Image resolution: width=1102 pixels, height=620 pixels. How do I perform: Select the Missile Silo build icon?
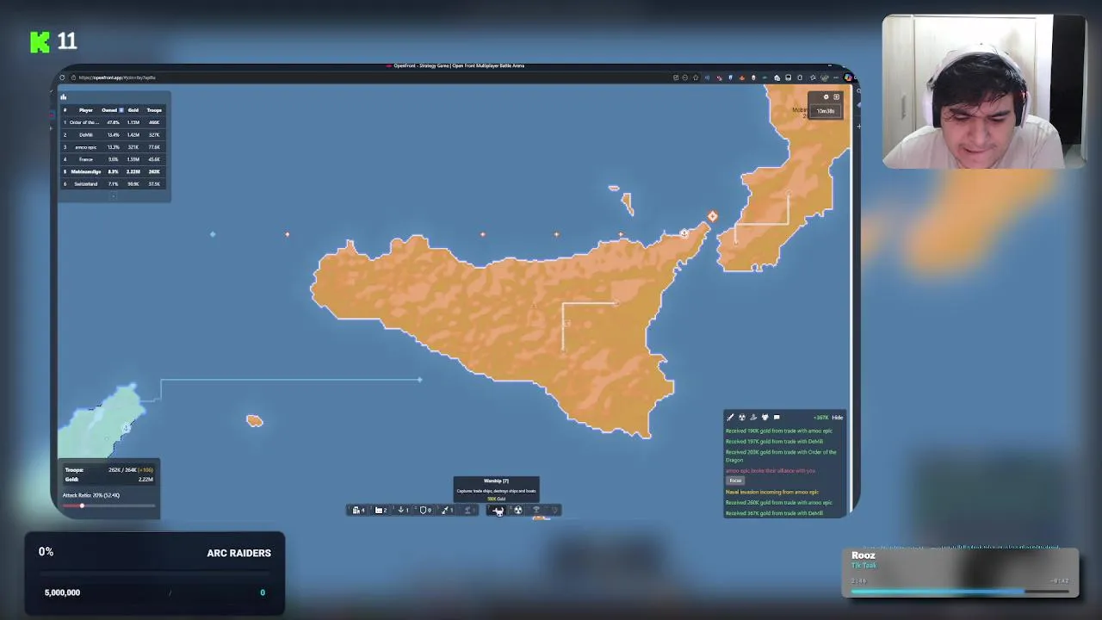coord(446,511)
